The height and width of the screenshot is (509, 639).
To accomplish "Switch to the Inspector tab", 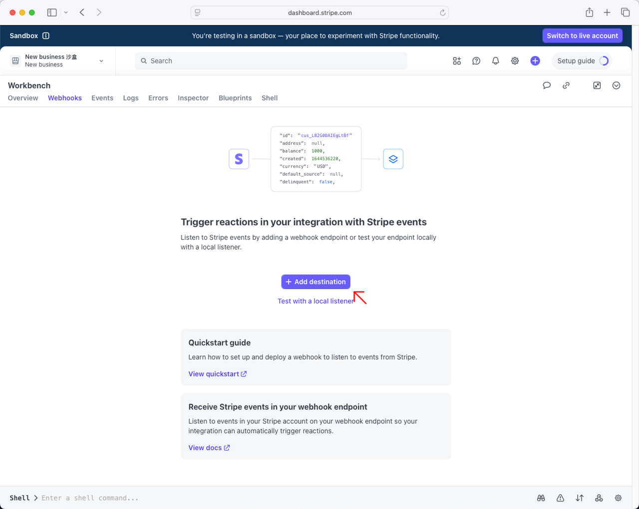I will pos(193,98).
